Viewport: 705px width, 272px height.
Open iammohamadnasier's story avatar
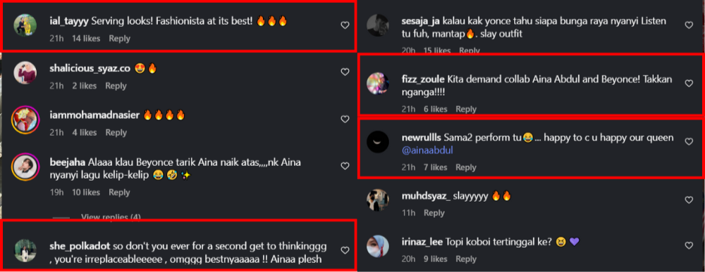pos(25,119)
